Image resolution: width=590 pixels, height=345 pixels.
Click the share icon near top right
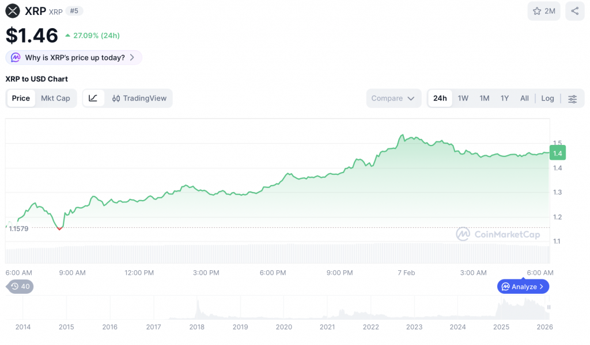tap(574, 11)
